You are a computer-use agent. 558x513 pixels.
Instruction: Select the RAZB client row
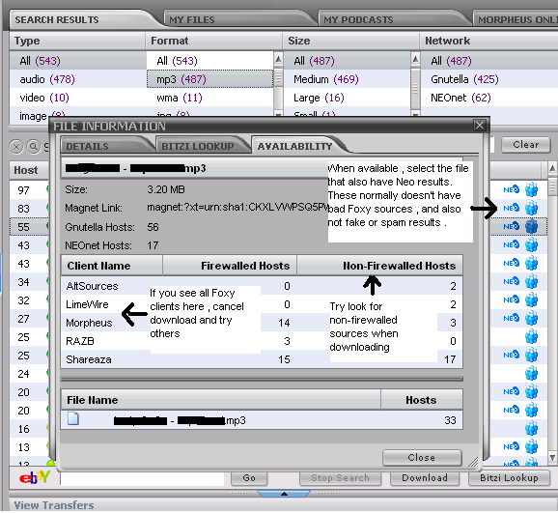262,341
